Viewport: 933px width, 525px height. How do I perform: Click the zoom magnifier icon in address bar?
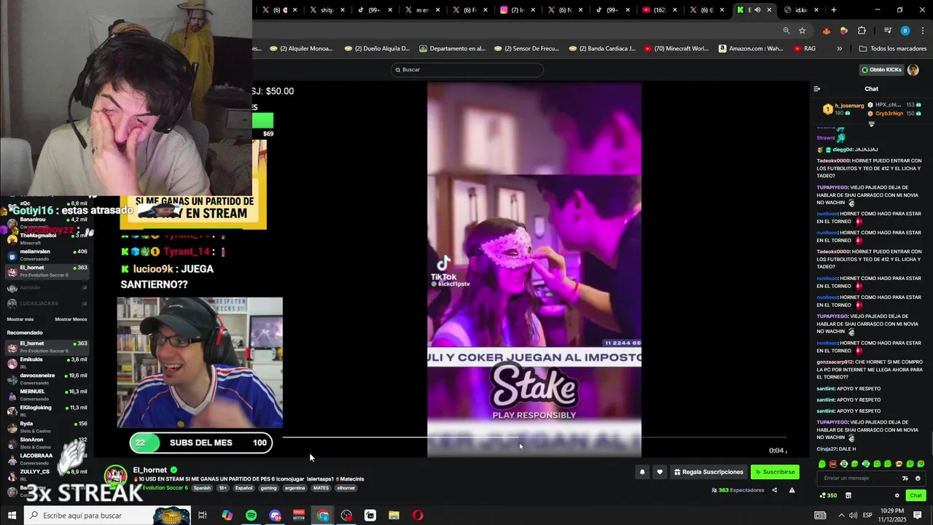pos(786,31)
